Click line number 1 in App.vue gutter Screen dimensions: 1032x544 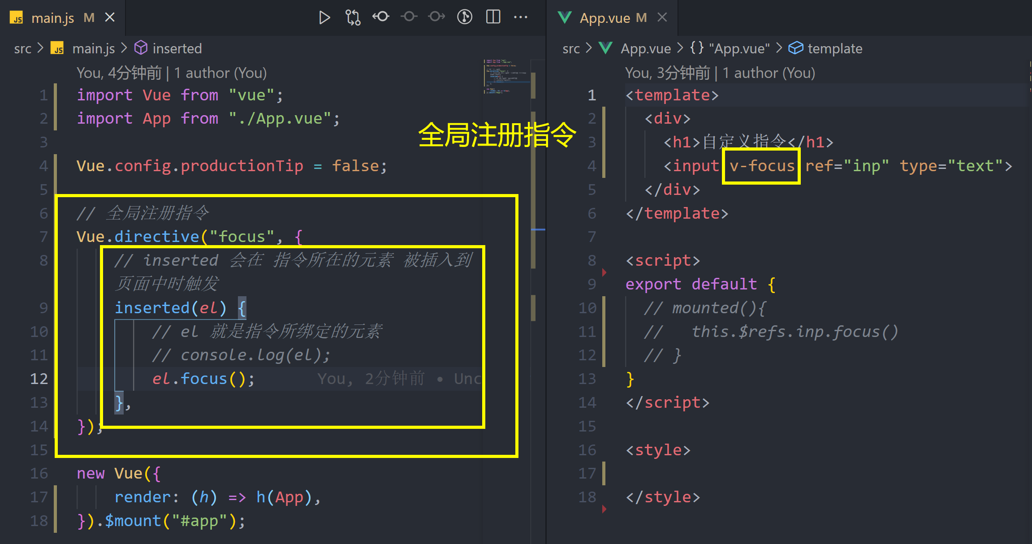point(592,95)
